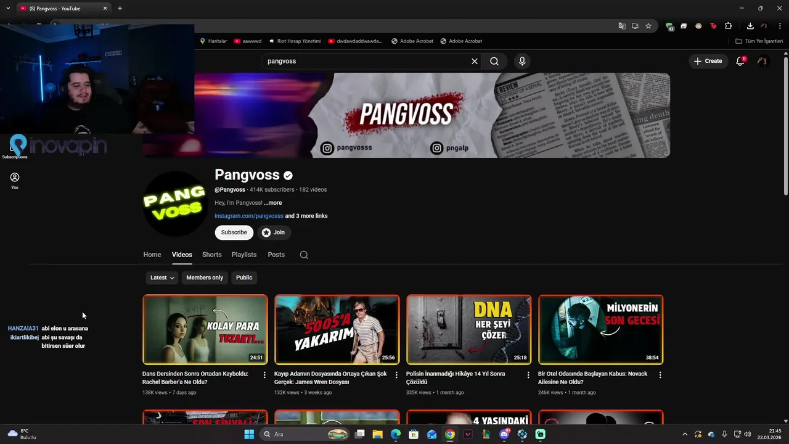
Task: Bookmark this page with the star icon
Action: [x=648, y=26]
